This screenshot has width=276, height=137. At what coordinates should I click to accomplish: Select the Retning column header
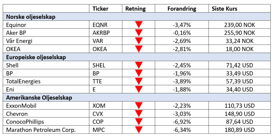(135, 9)
